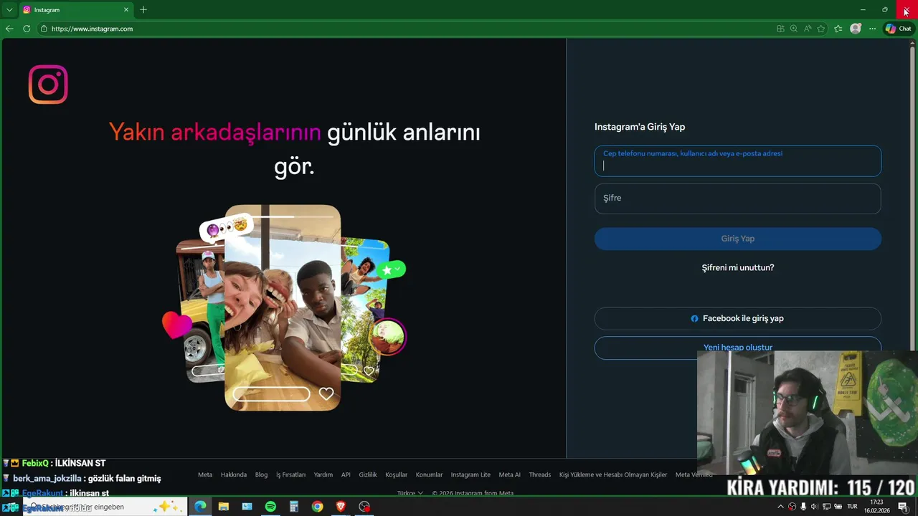Focus the Şifre password field

(737, 199)
